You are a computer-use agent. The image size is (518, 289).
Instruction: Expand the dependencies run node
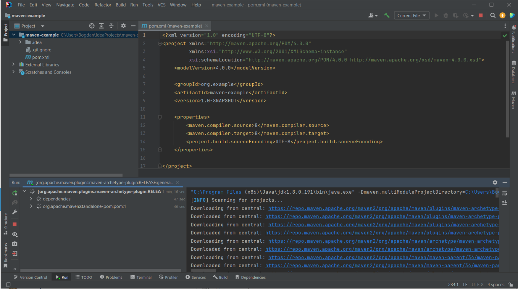(x=31, y=199)
